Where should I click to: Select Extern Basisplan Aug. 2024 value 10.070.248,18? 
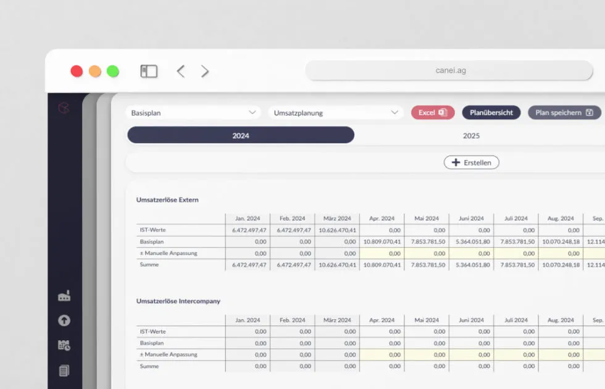pos(561,241)
